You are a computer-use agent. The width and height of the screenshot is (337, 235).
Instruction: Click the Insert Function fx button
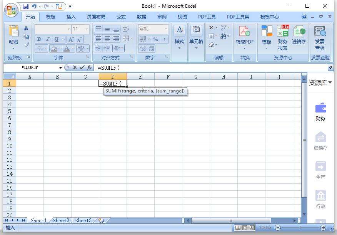[x=89, y=67]
